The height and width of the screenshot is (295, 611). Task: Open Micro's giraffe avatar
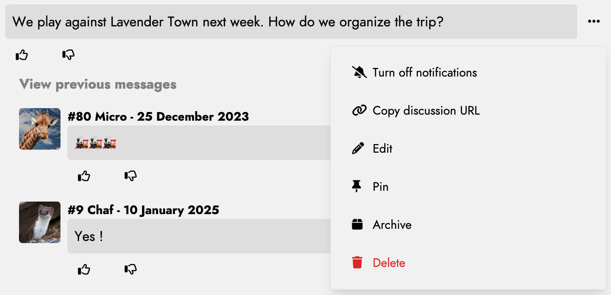(x=40, y=129)
